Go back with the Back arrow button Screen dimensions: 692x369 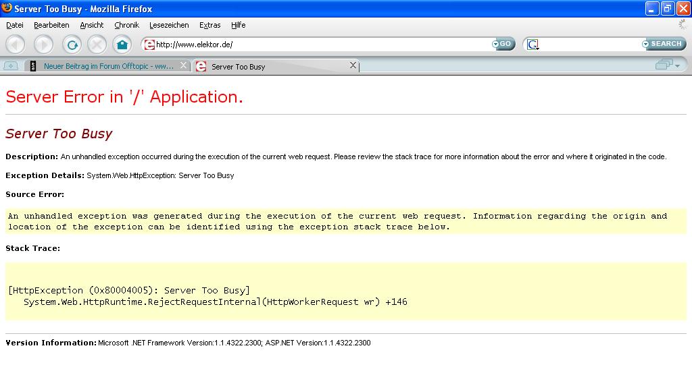pyautogui.click(x=16, y=45)
